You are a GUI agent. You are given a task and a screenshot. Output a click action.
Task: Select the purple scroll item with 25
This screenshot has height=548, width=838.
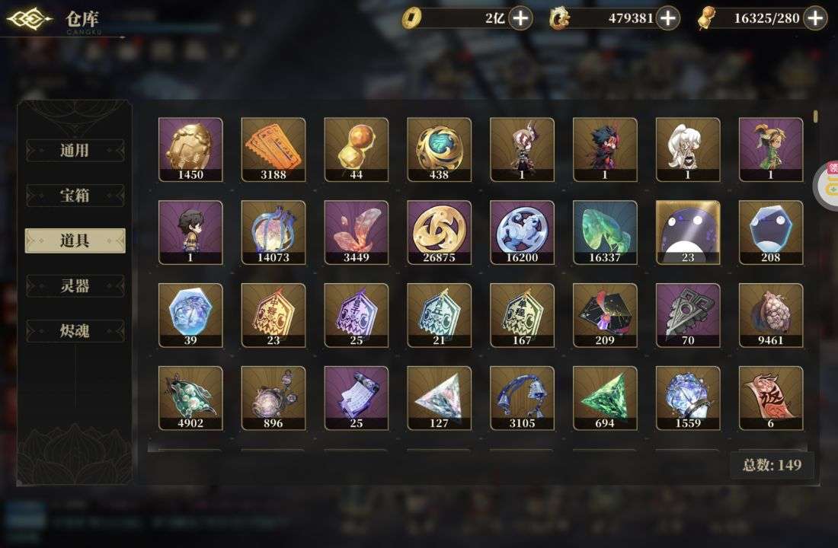[356, 398]
